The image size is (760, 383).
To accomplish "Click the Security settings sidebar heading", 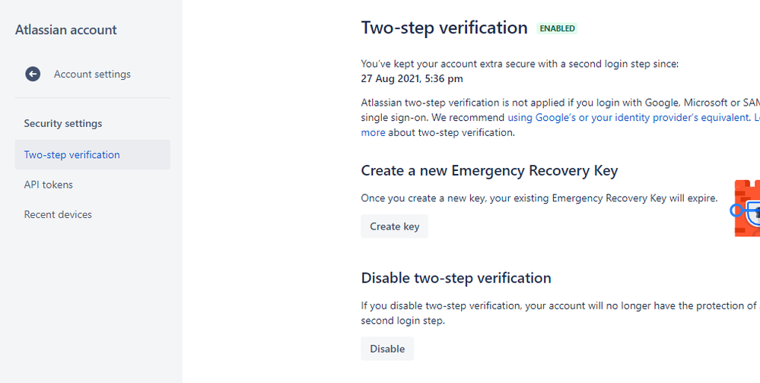I will 63,123.
